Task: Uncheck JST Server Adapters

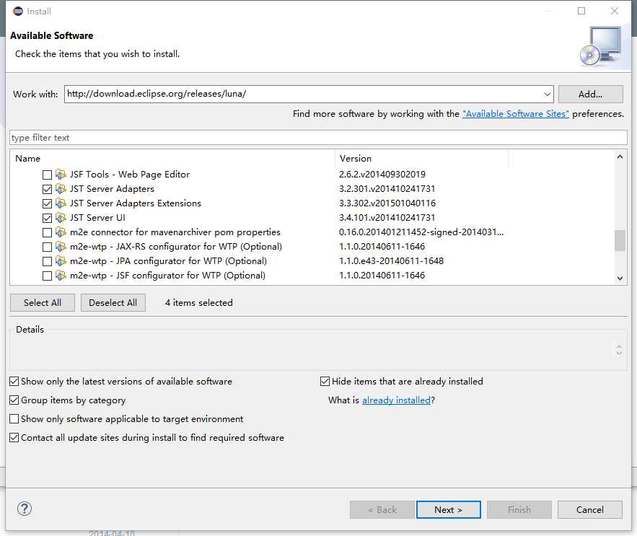Action: [x=47, y=190]
